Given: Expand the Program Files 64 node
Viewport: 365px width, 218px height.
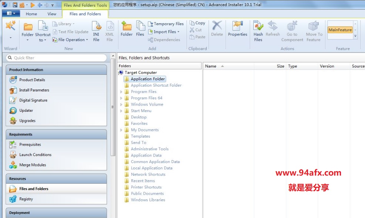Looking at the screenshot, I should point(121,98).
